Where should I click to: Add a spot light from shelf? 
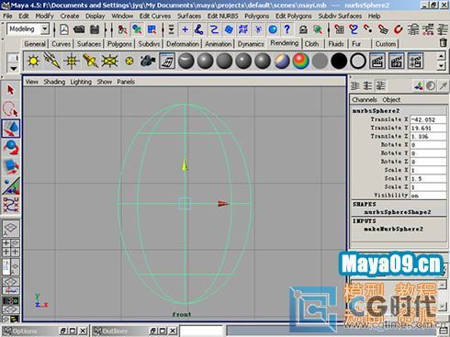[x=90, y=61]
